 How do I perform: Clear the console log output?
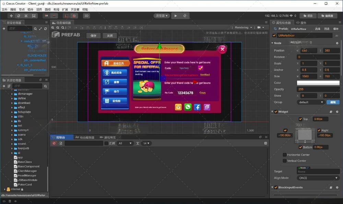pyautogui.click(x=54, y=143)
